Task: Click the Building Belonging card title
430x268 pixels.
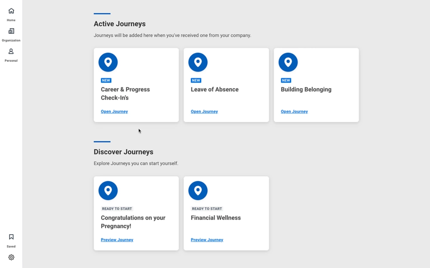Action: coord(306,90)
